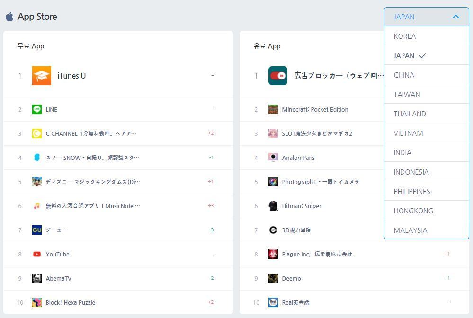Click the Hitman: Sniper app icon
Image resolution: width=473 pixels, height=318 pixels.
click(273, 206)
